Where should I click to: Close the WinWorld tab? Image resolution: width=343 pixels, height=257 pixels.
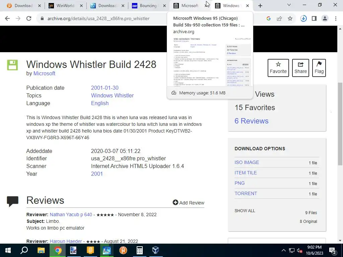81,6
